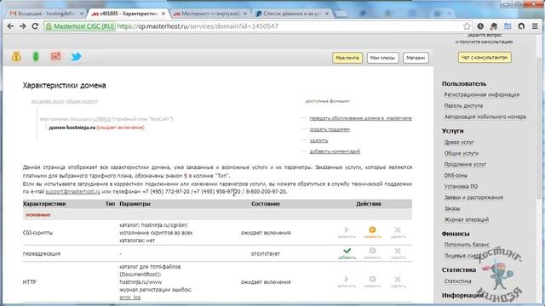Click the Состояние column header
Image resolution: width=545 pixels, height=306 pixels.
coord(266,204)
